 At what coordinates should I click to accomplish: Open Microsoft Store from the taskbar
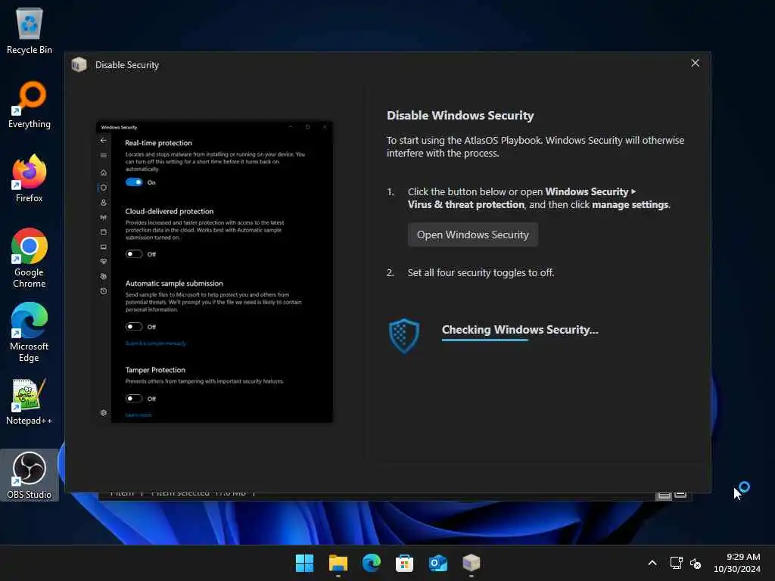[404, 563]
